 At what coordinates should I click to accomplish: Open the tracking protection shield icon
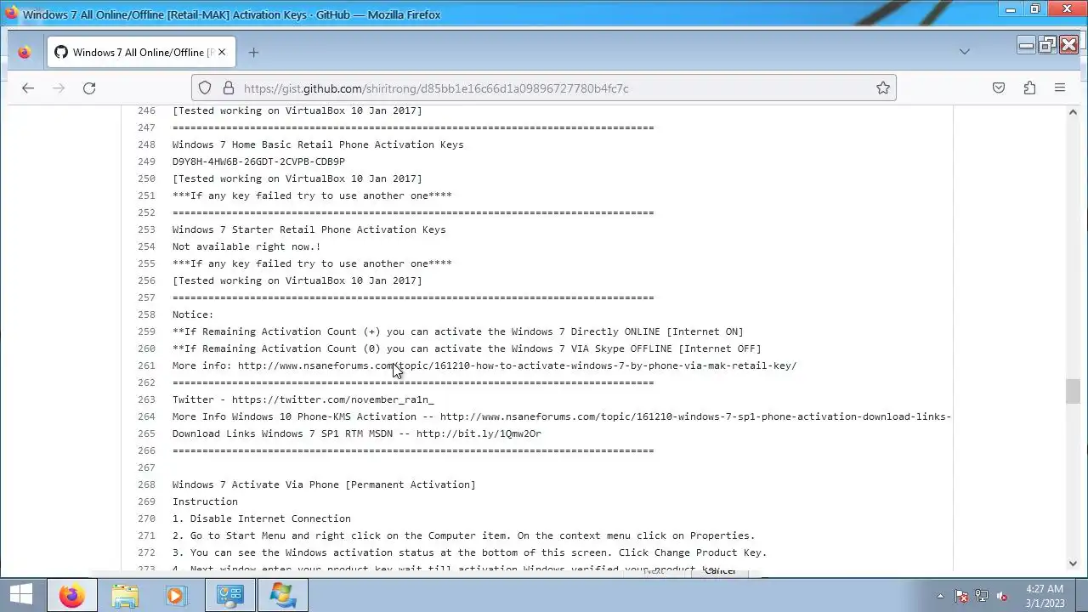205,88
